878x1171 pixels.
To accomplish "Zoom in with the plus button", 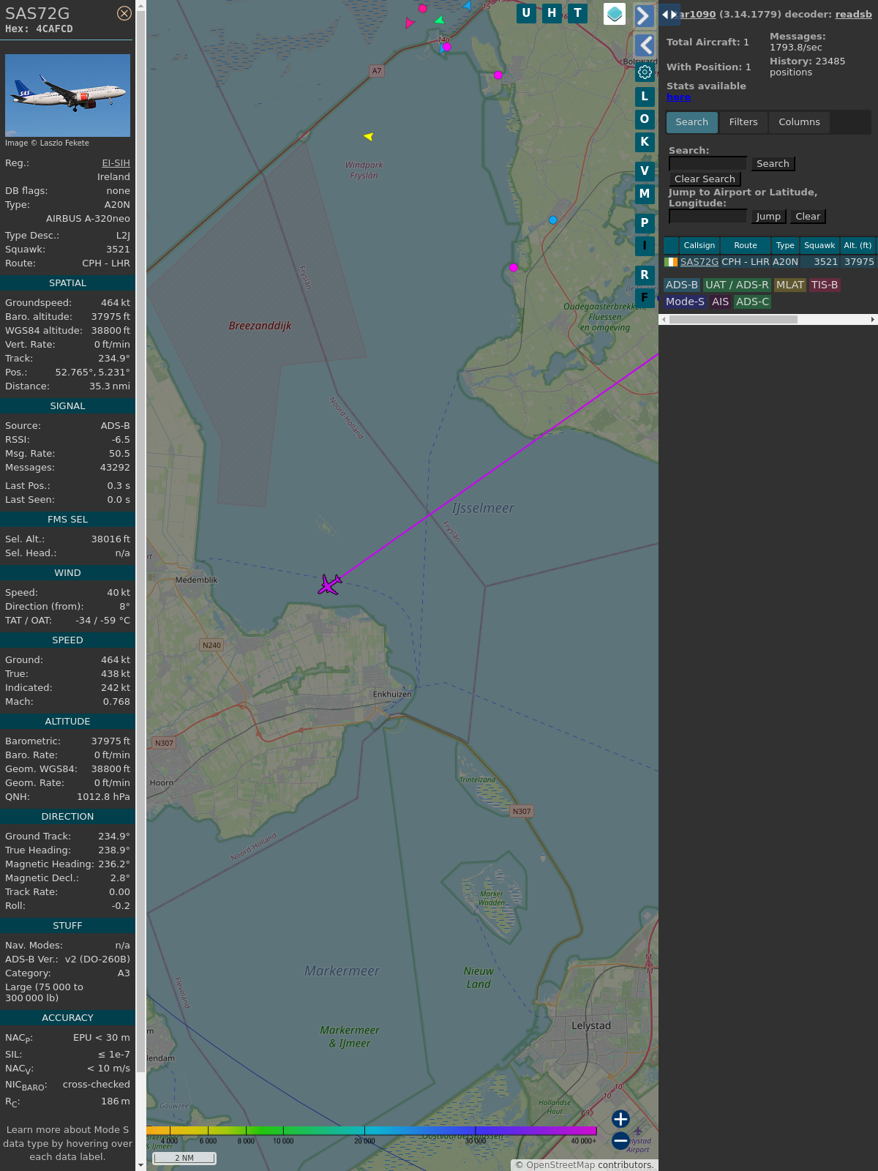I will 620,1119.
